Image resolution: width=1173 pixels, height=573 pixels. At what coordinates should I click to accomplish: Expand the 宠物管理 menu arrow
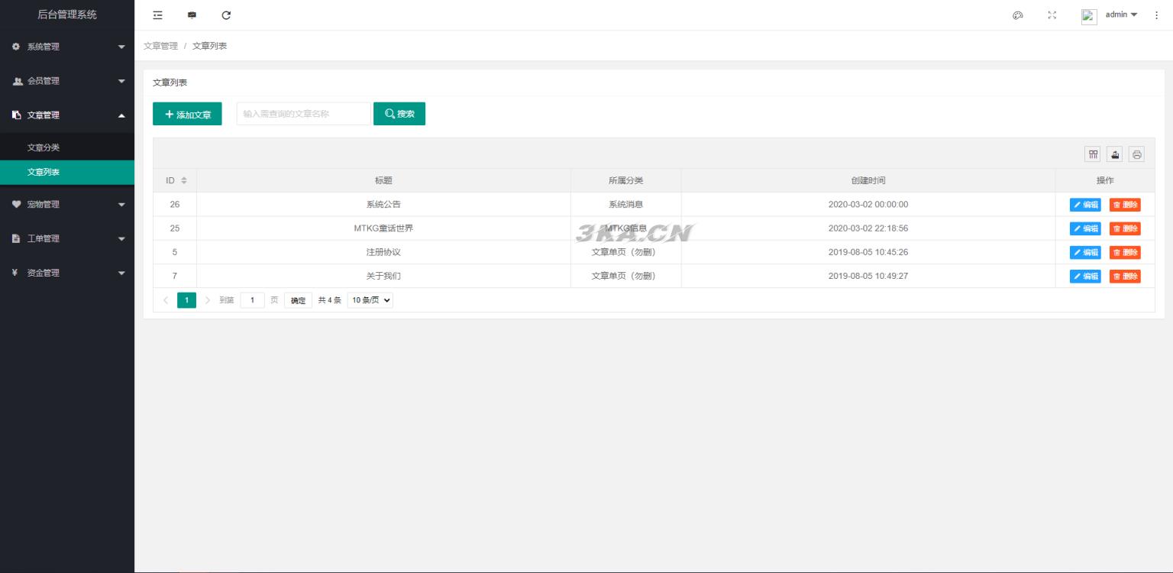point(121,205)
